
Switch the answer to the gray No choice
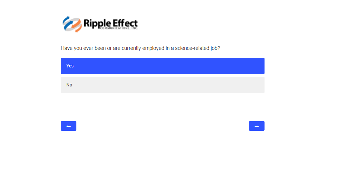click(162, 85)
